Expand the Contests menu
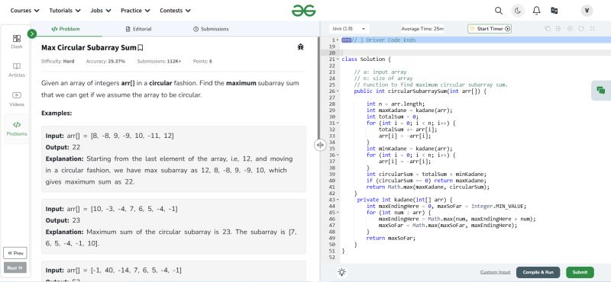 [175, 11]
